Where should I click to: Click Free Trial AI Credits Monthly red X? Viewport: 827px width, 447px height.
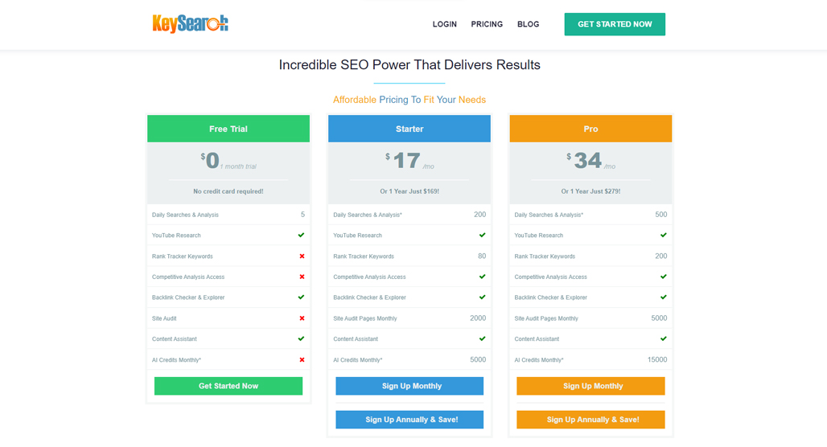tap(302, 360)
